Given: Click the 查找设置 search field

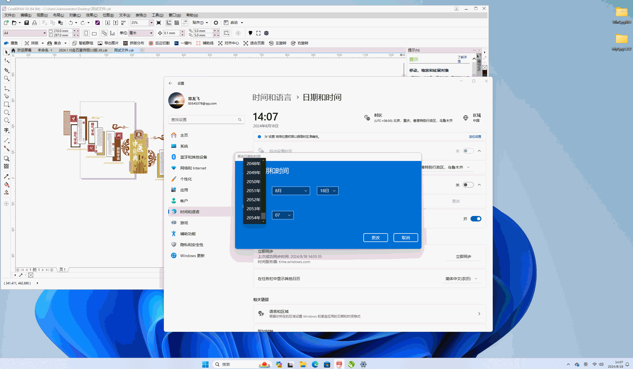Looking at the screenshot, I should pos(206,120).
